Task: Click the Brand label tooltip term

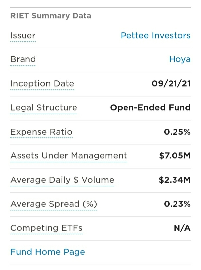Action: (23, 59)
